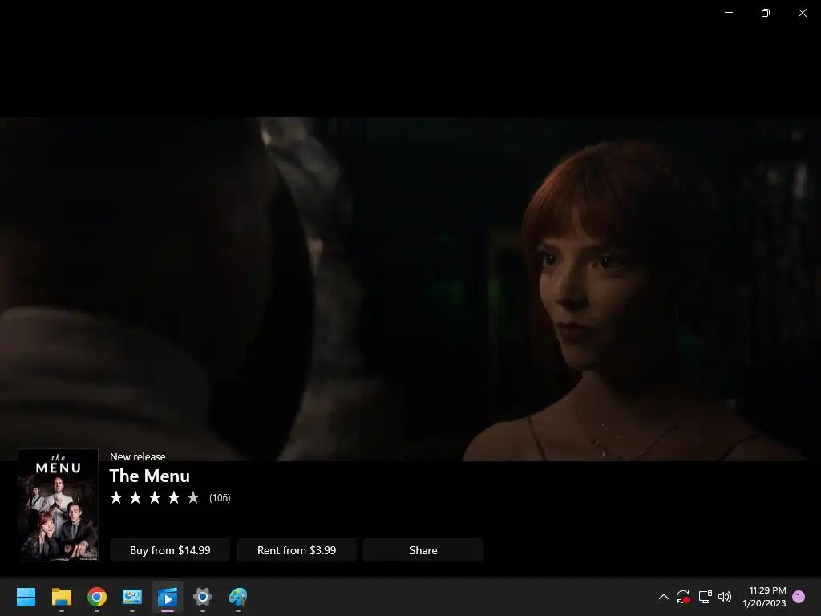821x616 pixels.
Task: Open the Control Panel taskbar icon
Action: coord(132,597)
